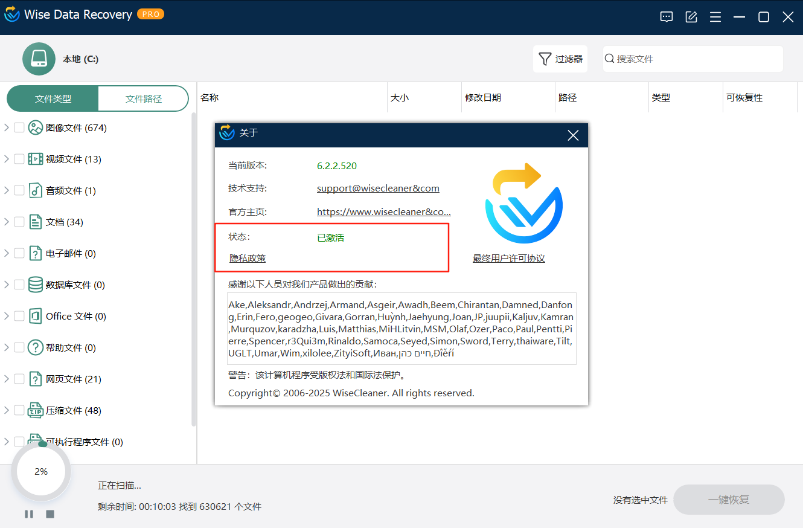Image resolution: width=803 pixels, height=528 pixels.
Task: Check the 网页文件 (21) checkbox
Action: pos(19,379)
